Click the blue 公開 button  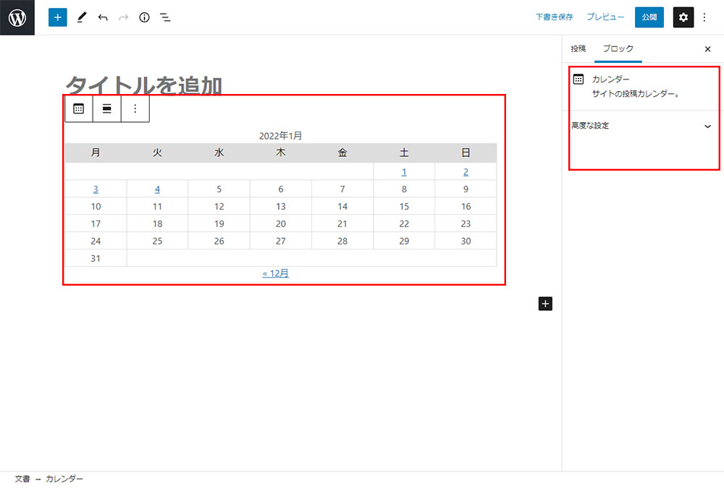(649, 17)
